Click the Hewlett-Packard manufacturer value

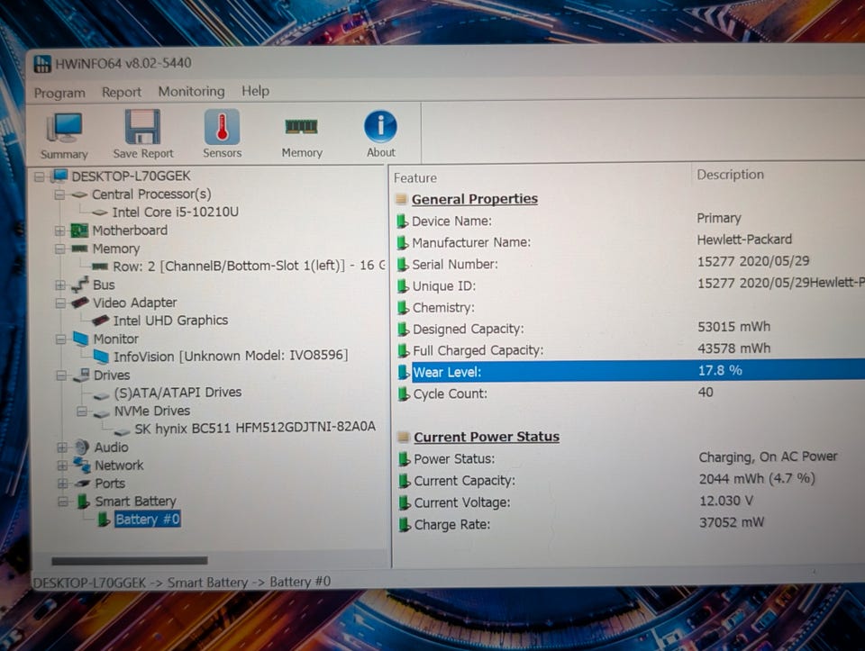(x=744, y=240)
